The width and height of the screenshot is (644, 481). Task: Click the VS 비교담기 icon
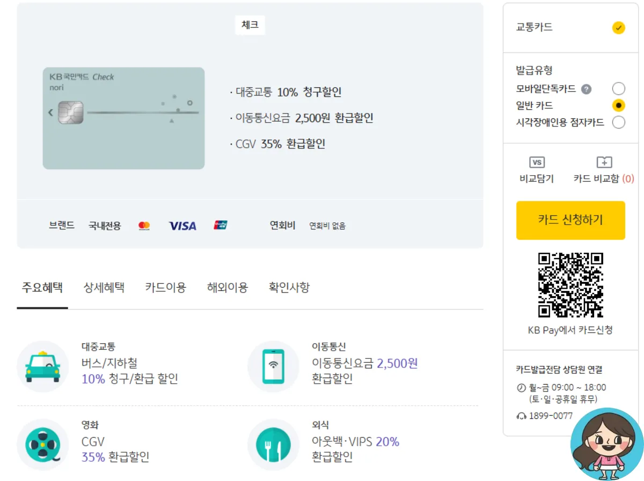pyautogui.click(x=537, y=162)
